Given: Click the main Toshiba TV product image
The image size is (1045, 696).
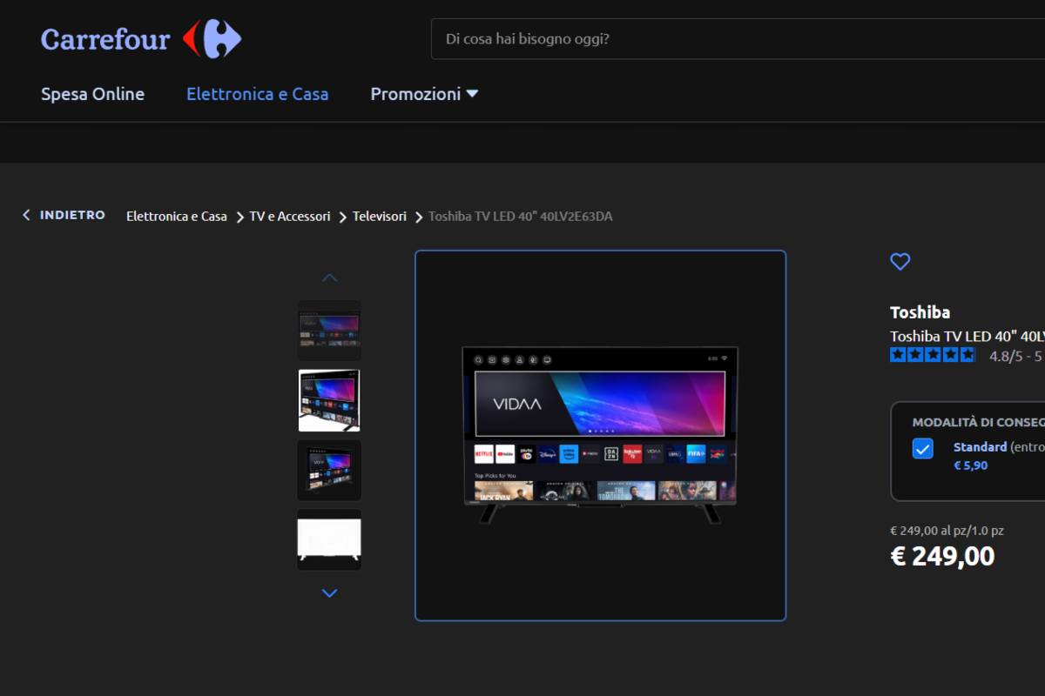Looking at the screenshot, I should tap(600, 435).
